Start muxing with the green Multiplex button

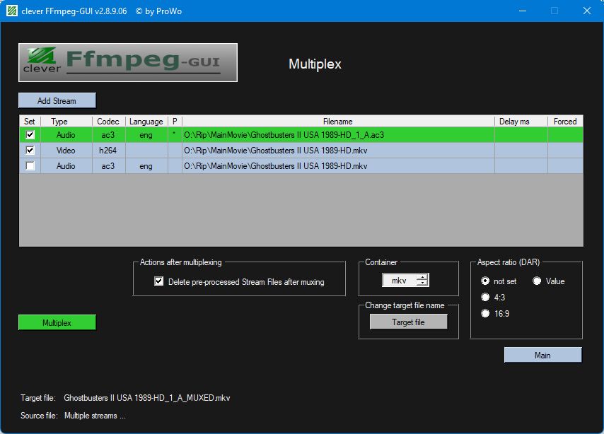click(x=57, y=322)
